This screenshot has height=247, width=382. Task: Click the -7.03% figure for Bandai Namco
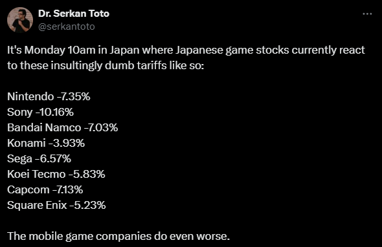coord(101,128)
